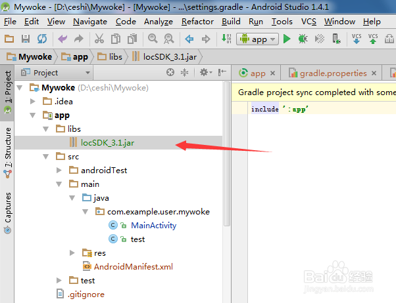Click the Save All floppy icon

point(26,39)
